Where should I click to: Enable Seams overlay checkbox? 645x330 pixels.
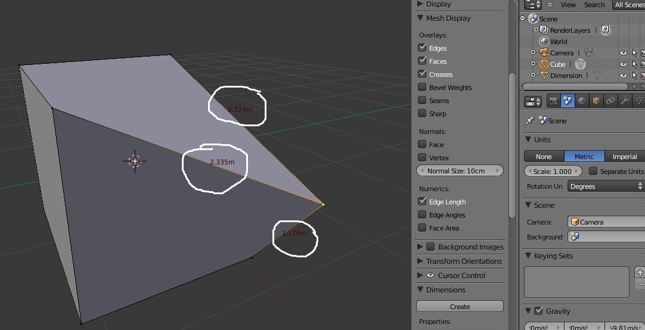(422, 100)
